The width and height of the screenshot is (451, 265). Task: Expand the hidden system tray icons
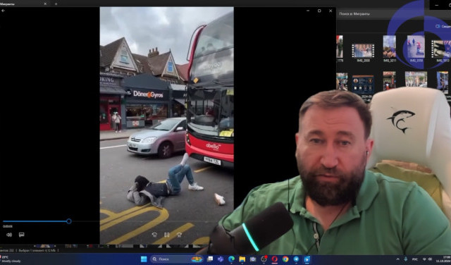397,259
